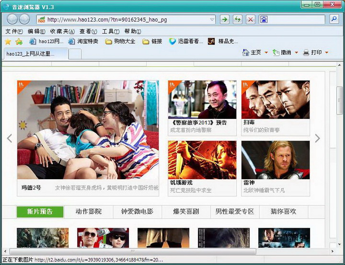Click the 死亡竞技险中求生 subtitle text
This screenshot has height=265, width=345.
pyautogui.click(x=191, y=190)
